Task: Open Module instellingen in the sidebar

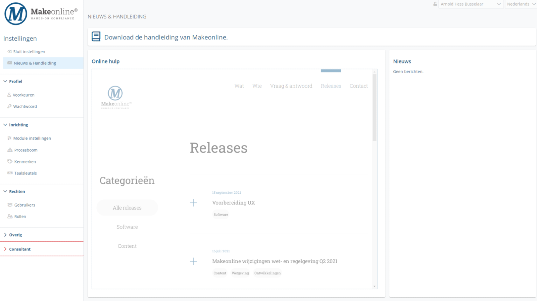Action: pyautogui.click(x=32, y=138)
